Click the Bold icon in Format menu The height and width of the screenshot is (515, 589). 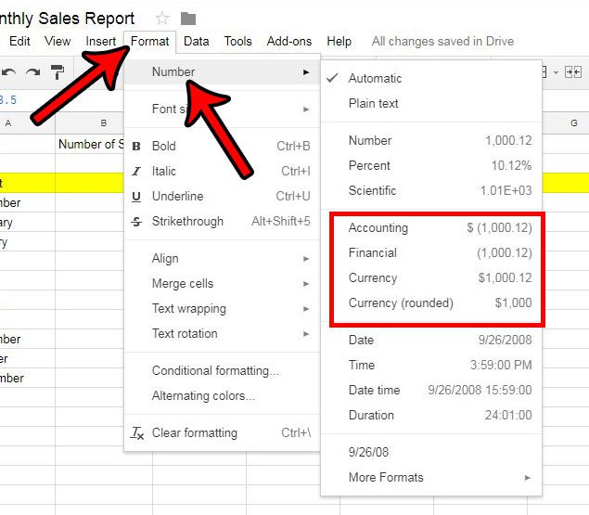click(x=137, y=146)
